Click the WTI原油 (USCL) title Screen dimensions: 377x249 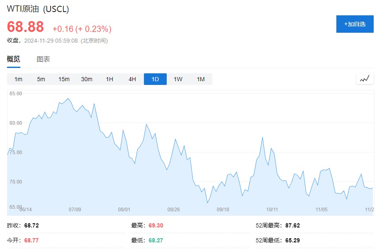pos(38,9)
